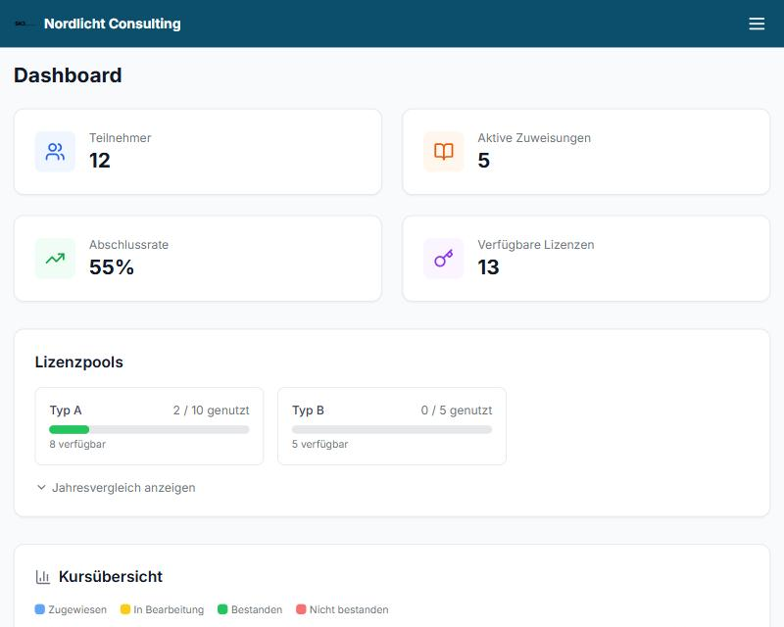Click the Teilnehmer people icon
This screenshot has height=627, width=784.
coord(55,152)
